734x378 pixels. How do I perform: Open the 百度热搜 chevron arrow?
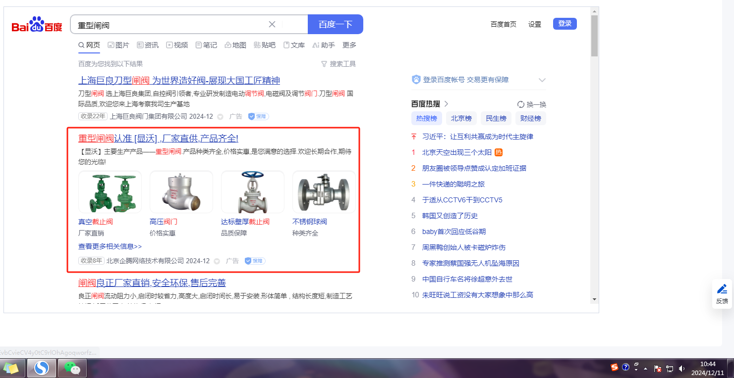pos(446,104)
